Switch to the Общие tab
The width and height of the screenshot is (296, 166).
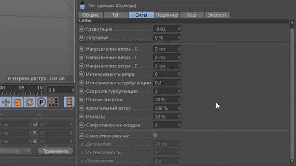click(x=91, y=15)
